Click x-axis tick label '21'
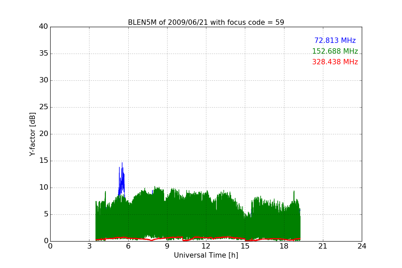402x268 pixels. [323, 246]
